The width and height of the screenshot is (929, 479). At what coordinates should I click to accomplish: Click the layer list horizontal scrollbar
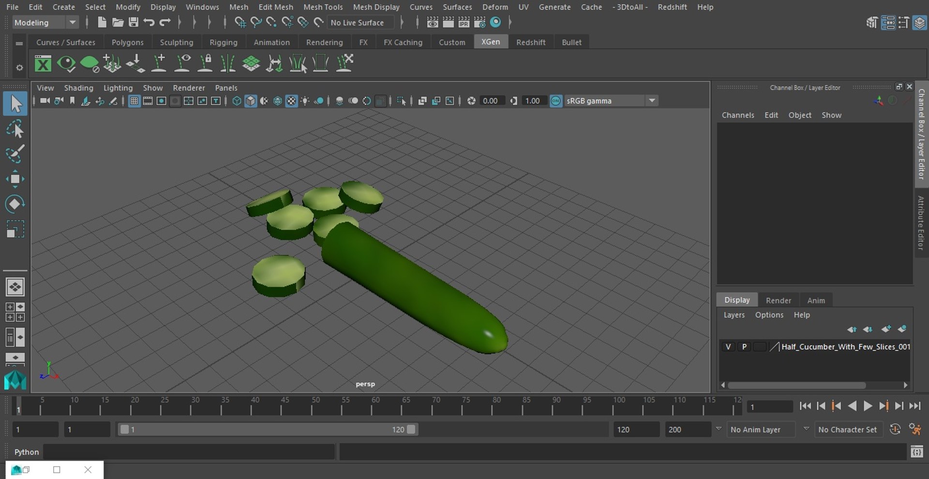[796, 385]
